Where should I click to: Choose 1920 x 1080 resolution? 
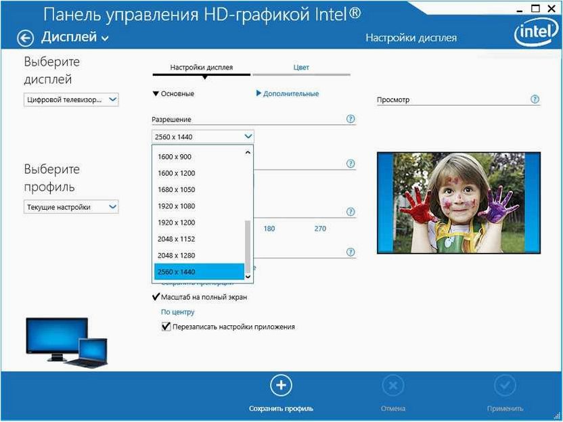pos(199,206)
